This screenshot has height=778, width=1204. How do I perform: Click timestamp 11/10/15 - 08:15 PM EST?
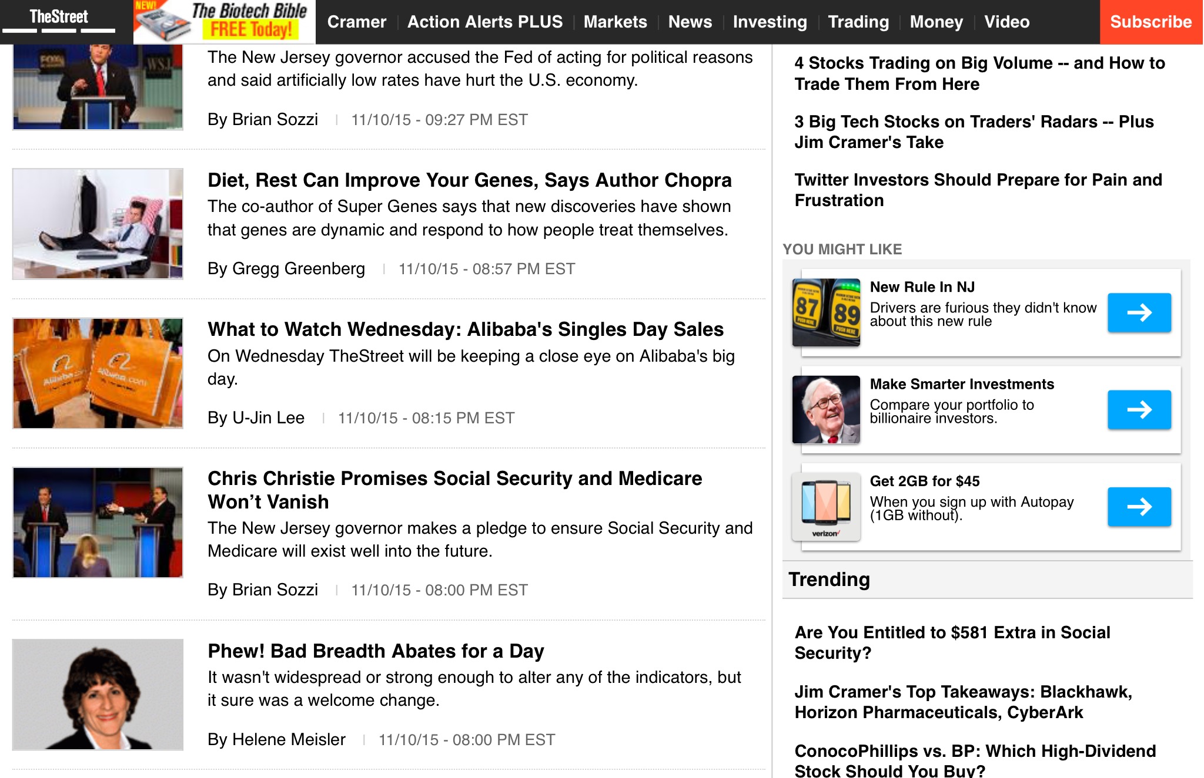click(x=426, y=418)
